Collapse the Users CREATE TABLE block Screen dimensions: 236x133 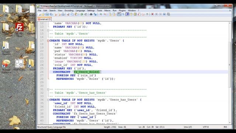(x=48, y=41)
